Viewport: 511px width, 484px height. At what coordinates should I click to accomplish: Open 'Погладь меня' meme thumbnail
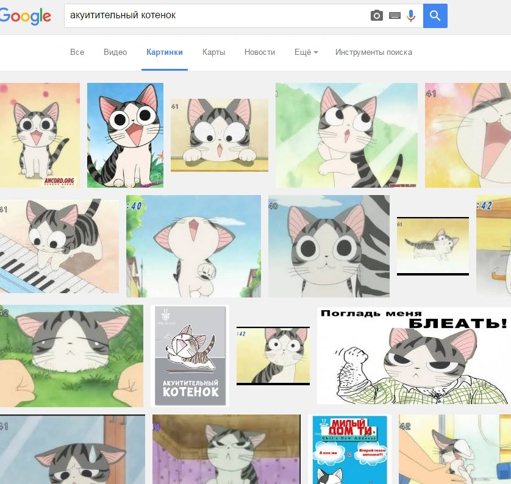coord(414,355)
